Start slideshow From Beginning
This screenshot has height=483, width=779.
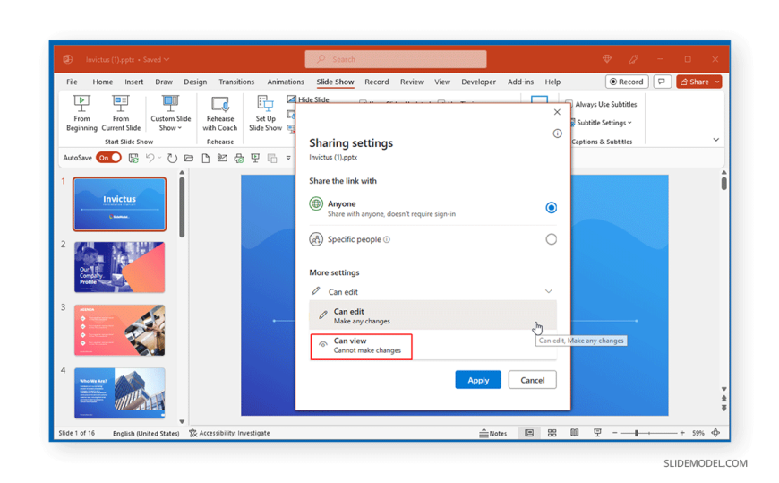(x=81, y=113)
